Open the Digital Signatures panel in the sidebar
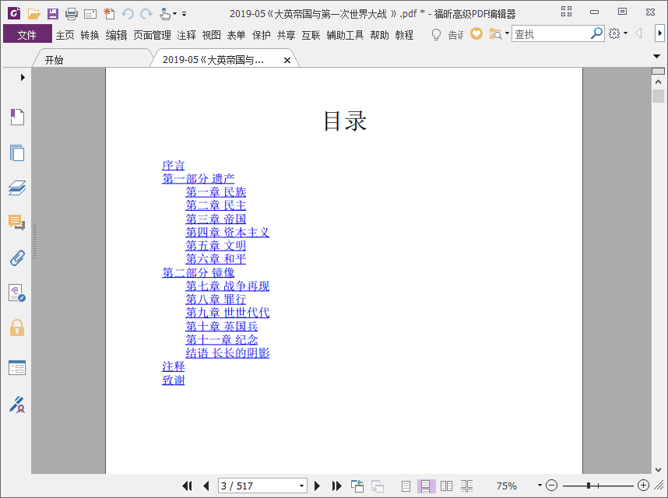 coord(17,293)
